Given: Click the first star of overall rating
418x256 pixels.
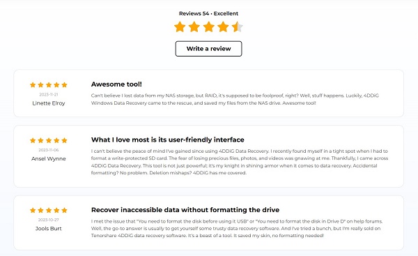Looking at the screenshot, I should click(180, 27).
